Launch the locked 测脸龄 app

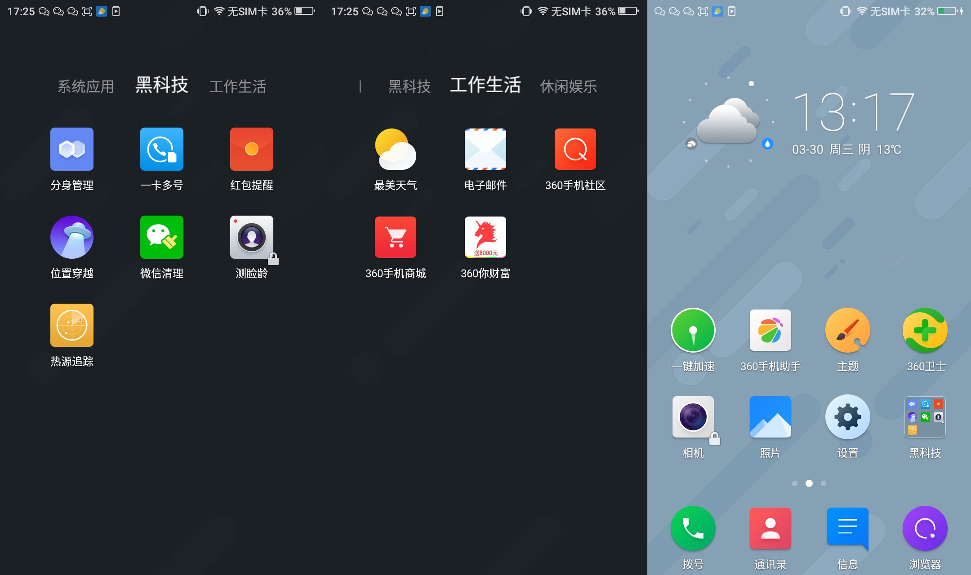click(252, 237)
